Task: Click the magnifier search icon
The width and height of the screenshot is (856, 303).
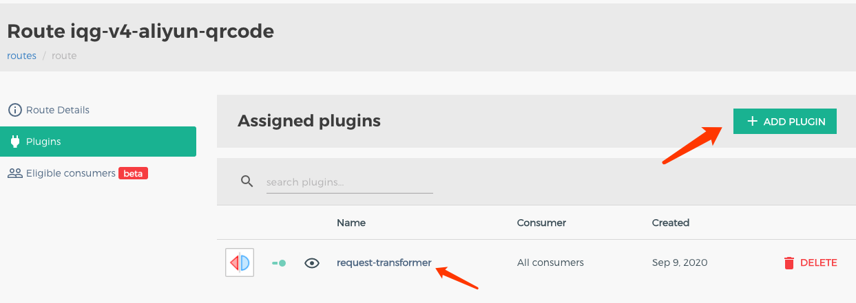Action: (247, 181)
